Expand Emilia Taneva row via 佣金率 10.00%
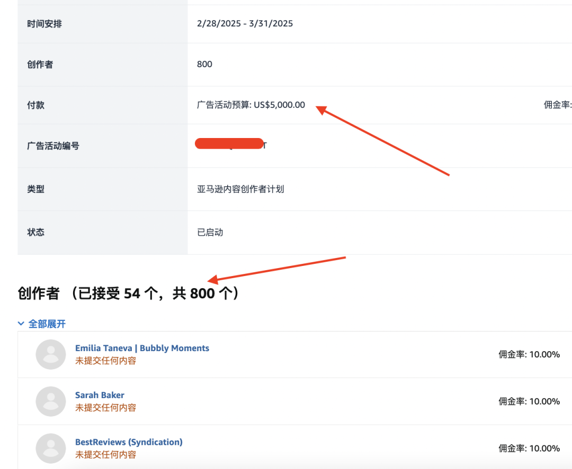The image size is (572, 469). tap(529, 355)
